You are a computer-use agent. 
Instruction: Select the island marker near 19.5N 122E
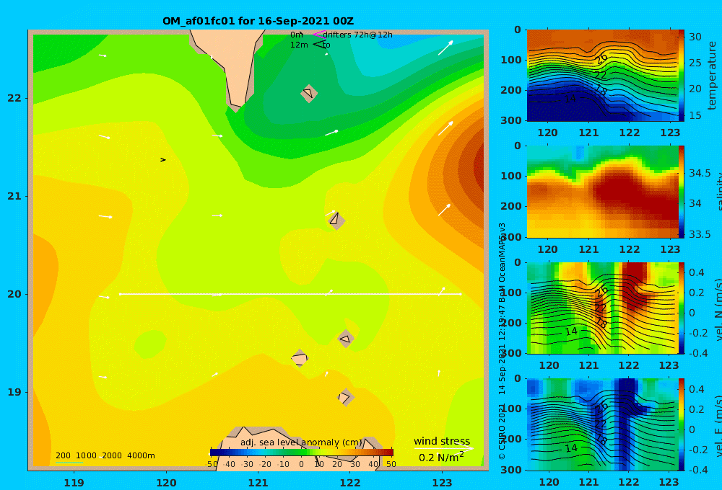coord(346,339)
